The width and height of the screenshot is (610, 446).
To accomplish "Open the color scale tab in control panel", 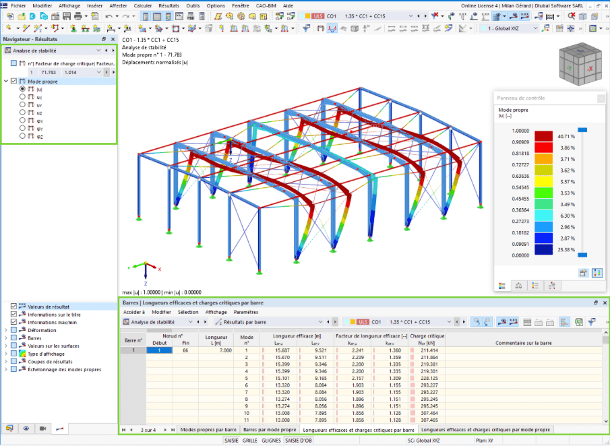I will (x=501, y=286).
